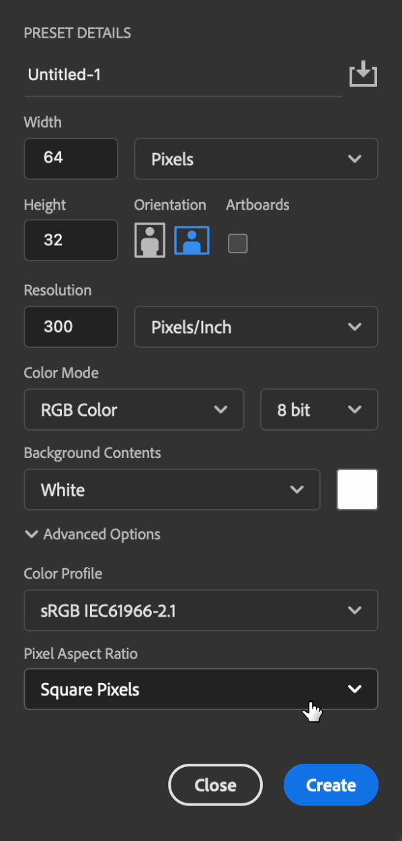This screenshot has height=841, width=402.
Task: Click the white background color swatch
Action: pos(357,490)
